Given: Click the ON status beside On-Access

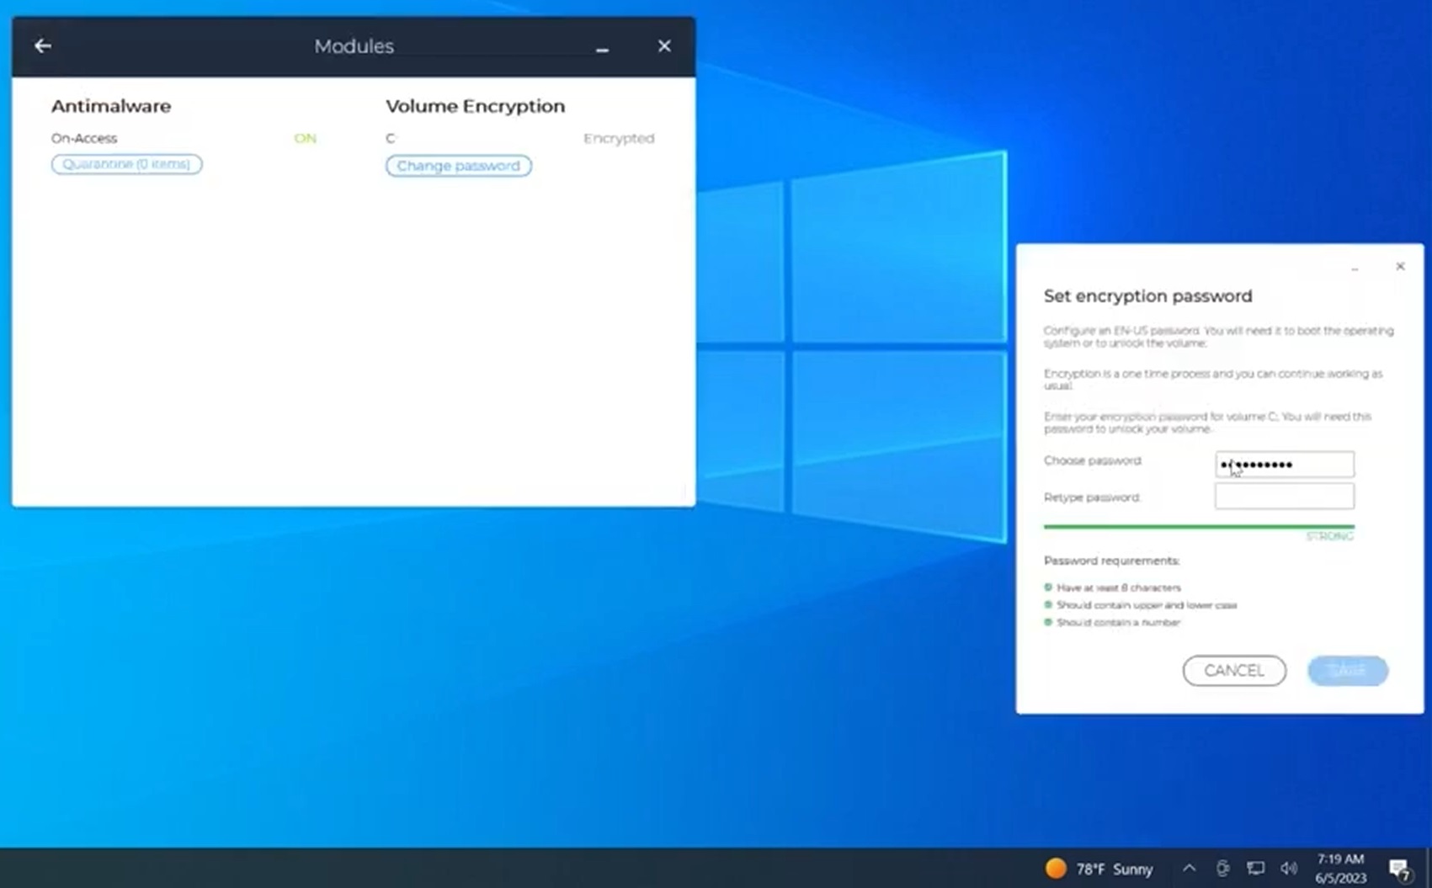Looking at the screenshot, I should point(305,138).
